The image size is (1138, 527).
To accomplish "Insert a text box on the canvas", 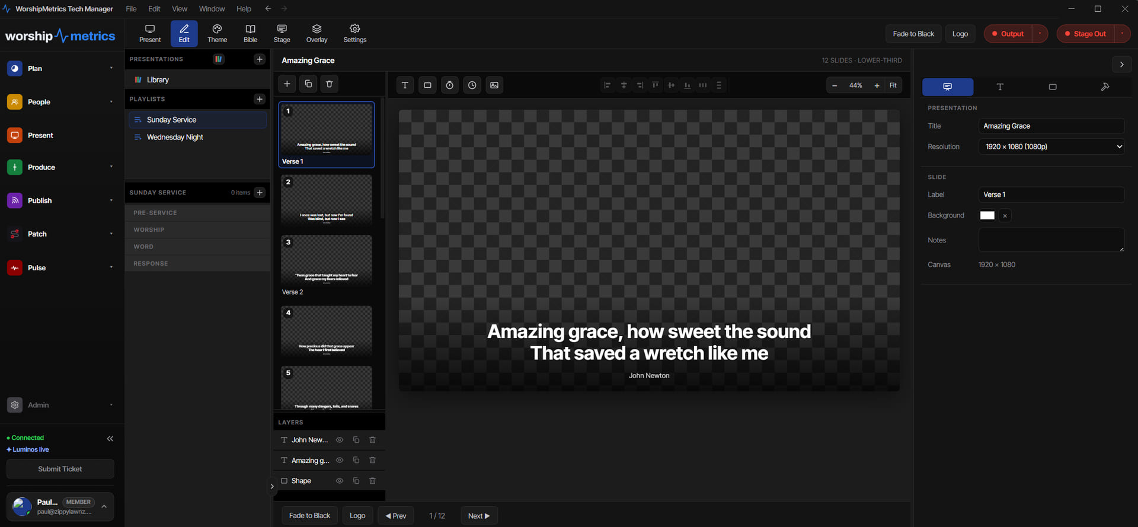I will (x=405, y=85).
